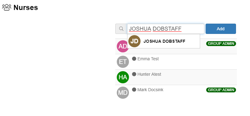
Task: Click Hunter Atest's gray status dot
Action: tap(134, 74)
